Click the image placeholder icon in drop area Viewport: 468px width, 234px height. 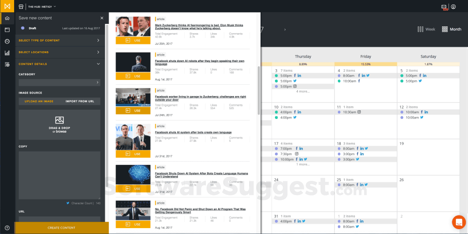tap(59, 120)
